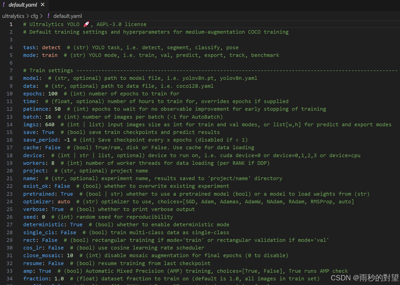Screen dimensions: 400x285
Task: Click the fraction value 1.0
Action: (59, 279)
